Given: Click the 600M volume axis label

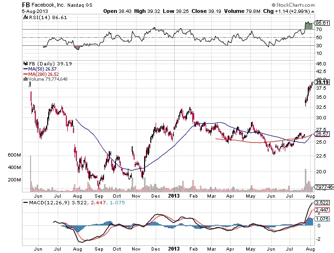Looking at the screenshot, I should pyautogui.click(x=14, y=155).
